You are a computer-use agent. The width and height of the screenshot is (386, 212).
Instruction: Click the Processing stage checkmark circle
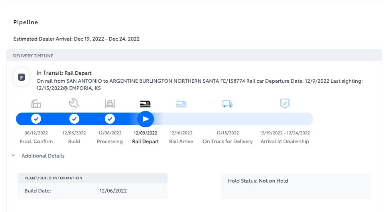[110, 119]
